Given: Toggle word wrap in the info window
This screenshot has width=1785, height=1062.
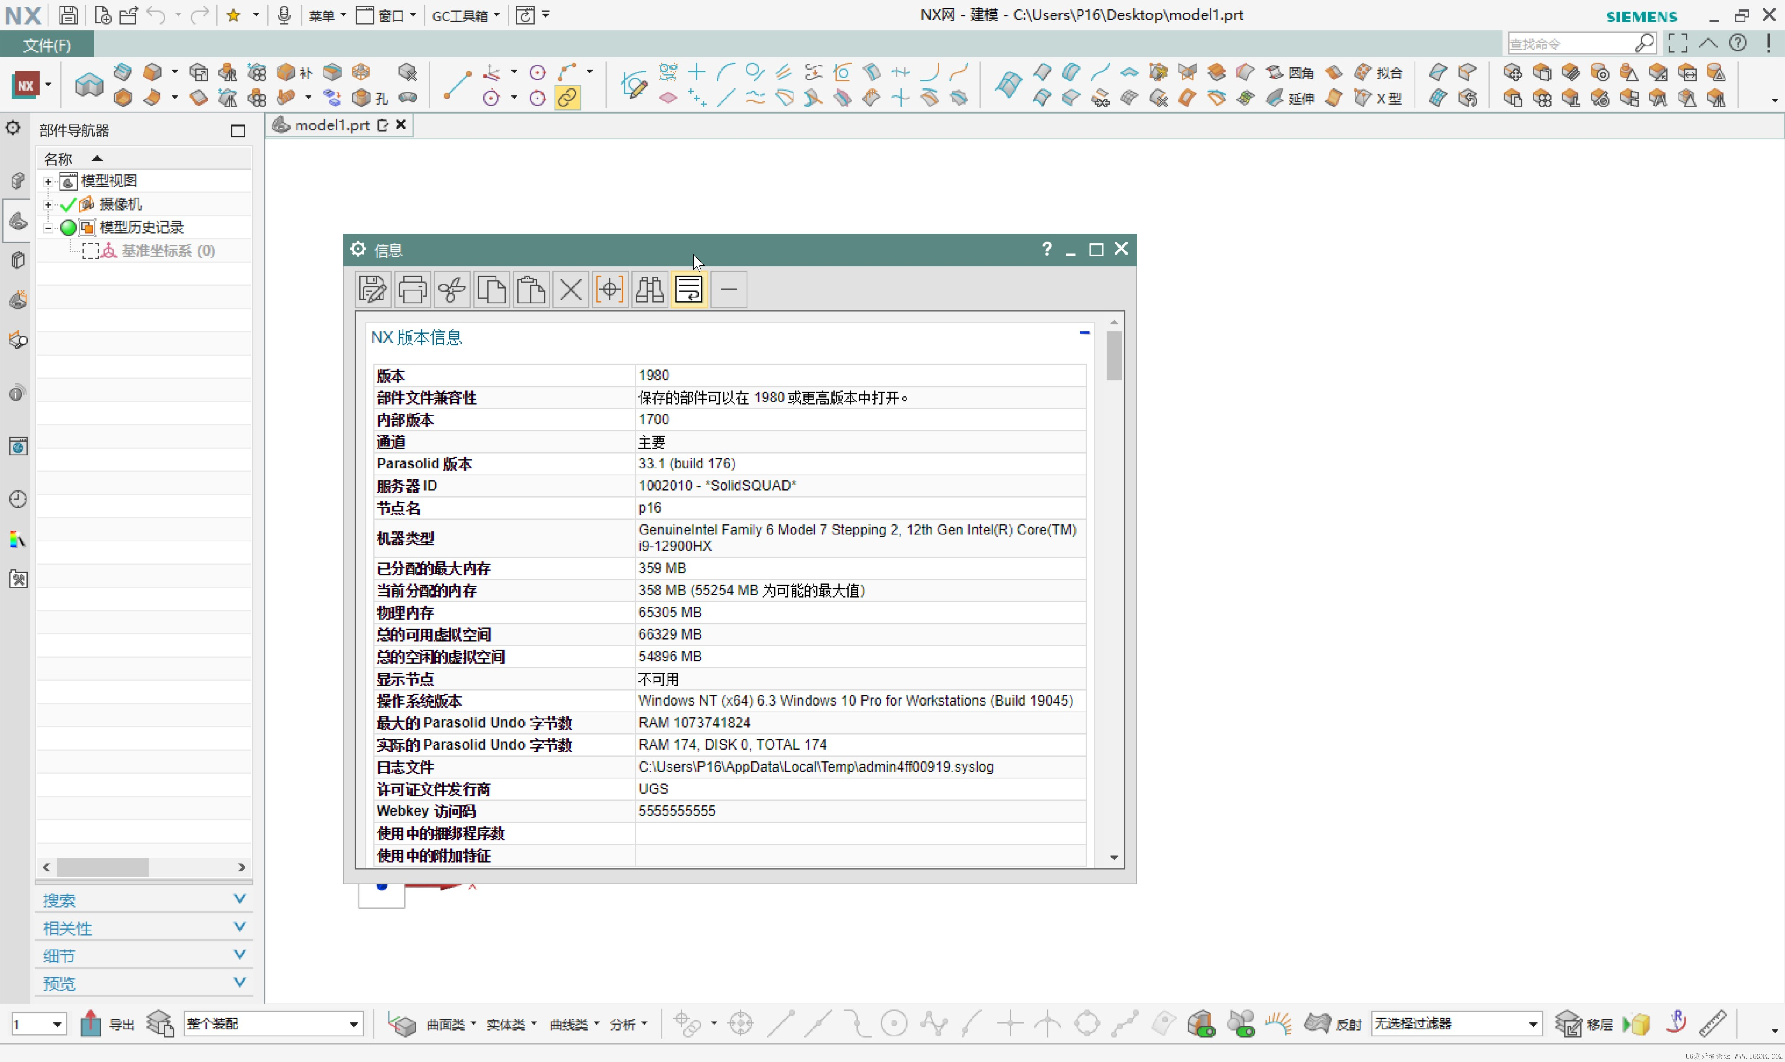Looking at the screenshot, I should [x=688, y=289].
